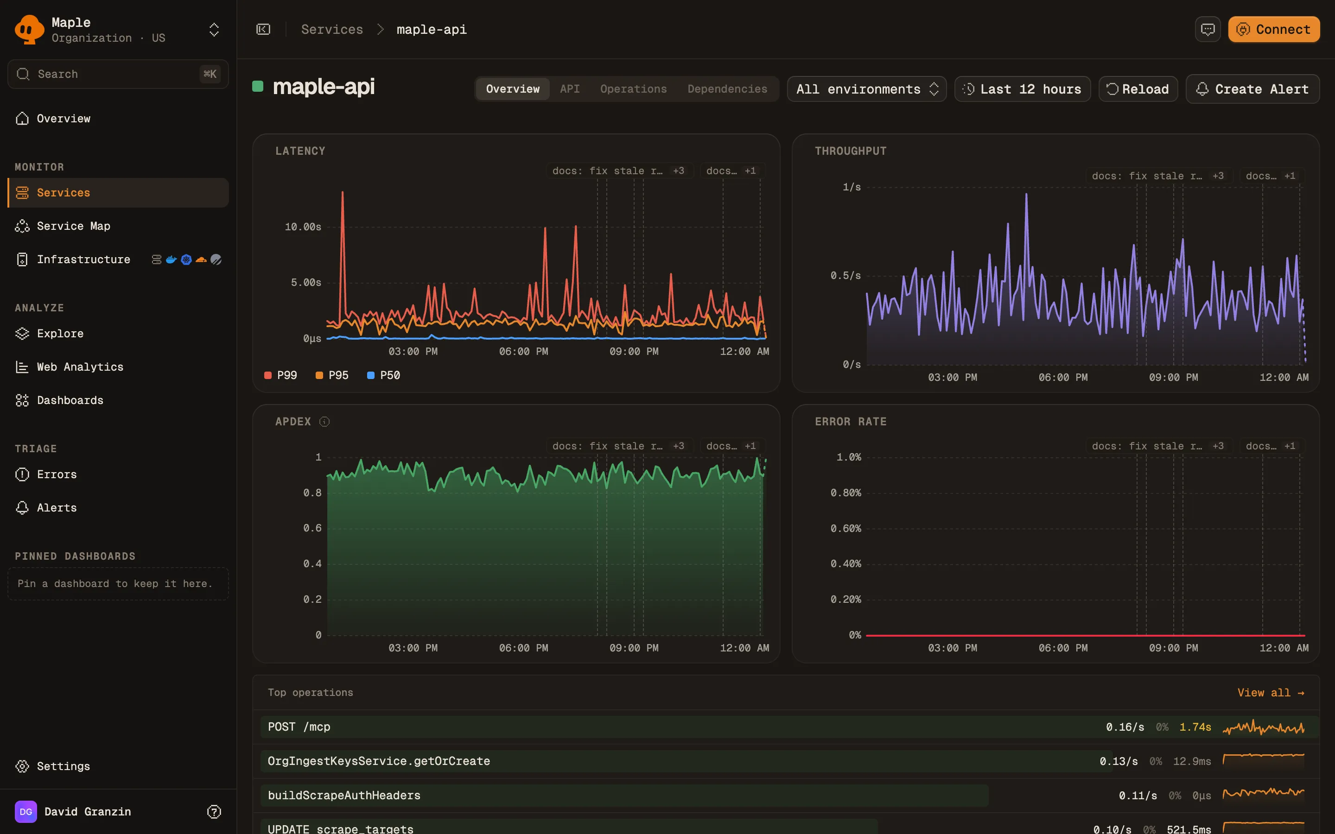This screenshot has width=1335, height=834.
Task: Open the feedback chat icon
Action: click(x=1207, y=29)
